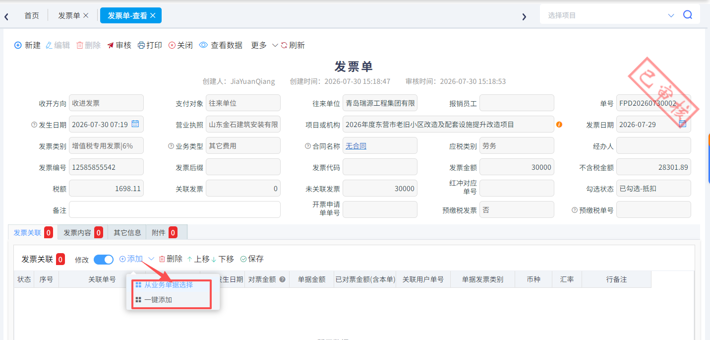Click the 备注 input field

pyautogui.click(x=175, y=209)
